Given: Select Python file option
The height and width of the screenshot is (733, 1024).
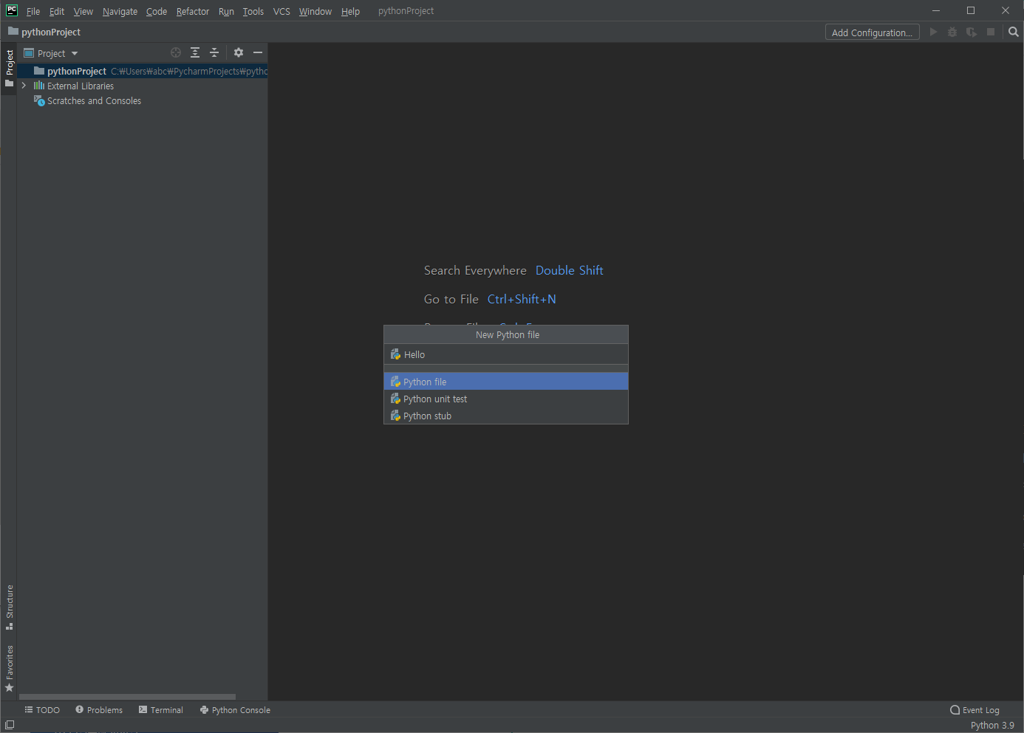Looking at the screenshot, I should [506, 382].
